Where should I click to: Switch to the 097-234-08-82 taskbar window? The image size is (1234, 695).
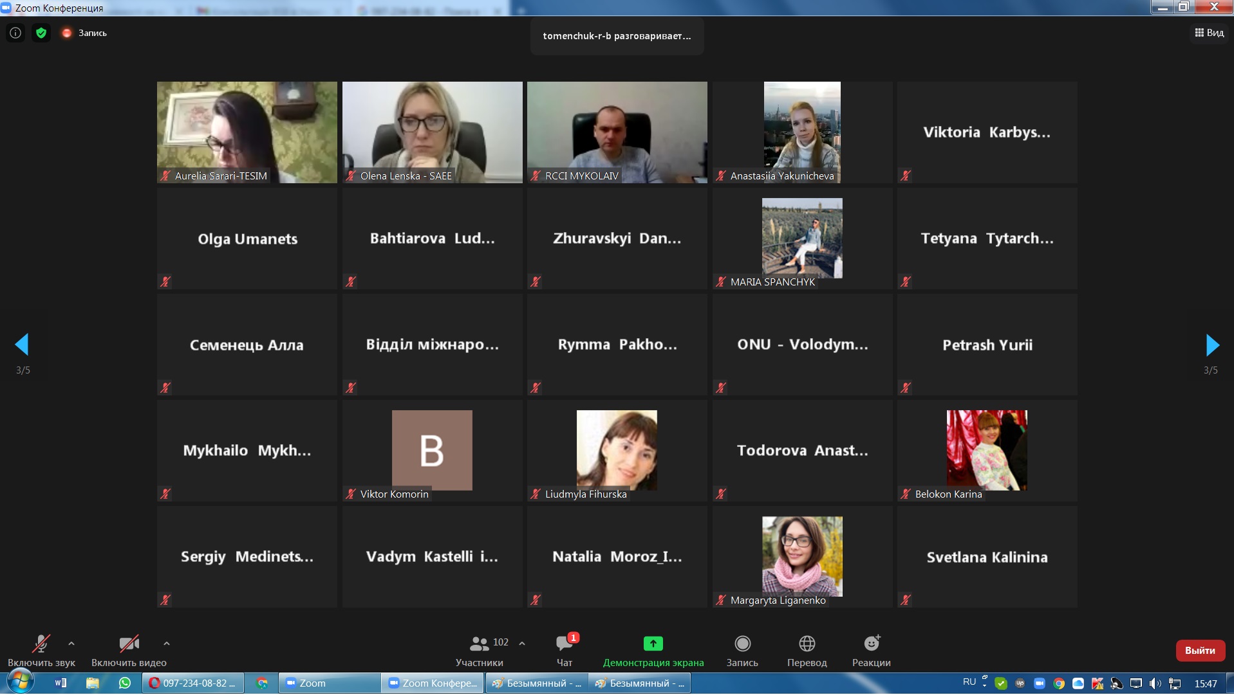point(192,683)
